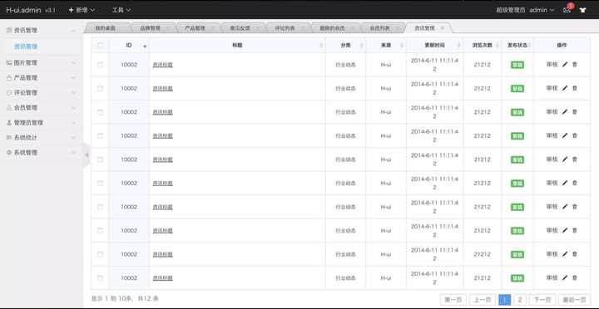Check the second row's checkbox
This screenshot has width=599, height=309.
(100, 88)
